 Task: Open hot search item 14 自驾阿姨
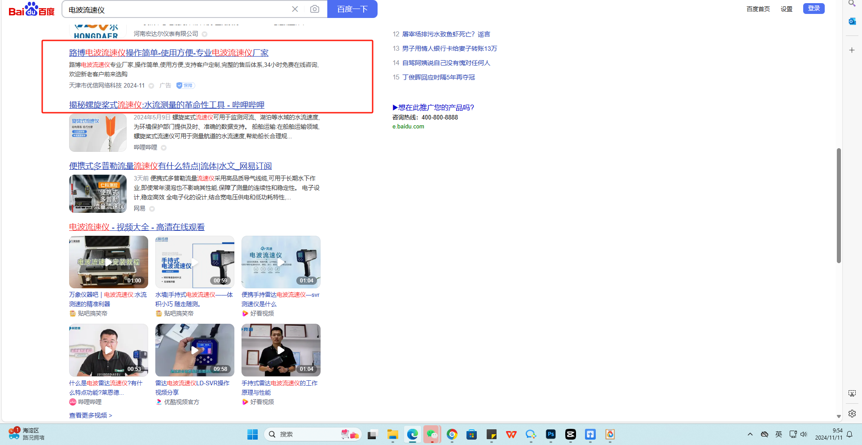(x=446, y=63)
